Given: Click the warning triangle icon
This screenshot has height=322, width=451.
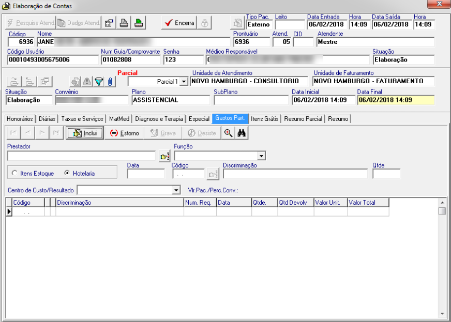Looking at the screenshot, I should (x=87, y=82).
